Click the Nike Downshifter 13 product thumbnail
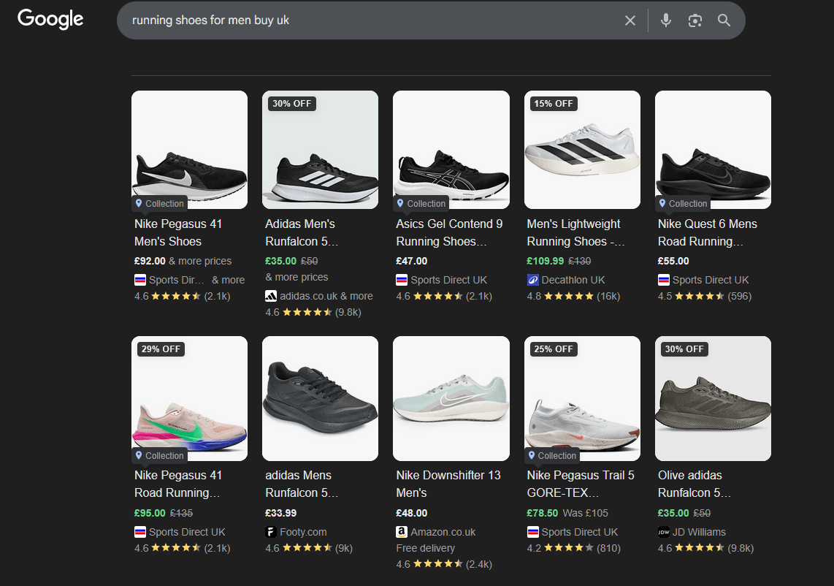Viewport: 834px width, 586px height. pos(451,398)
